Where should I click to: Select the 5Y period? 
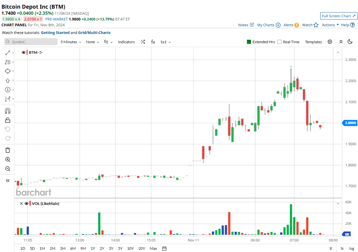point(120,248)
